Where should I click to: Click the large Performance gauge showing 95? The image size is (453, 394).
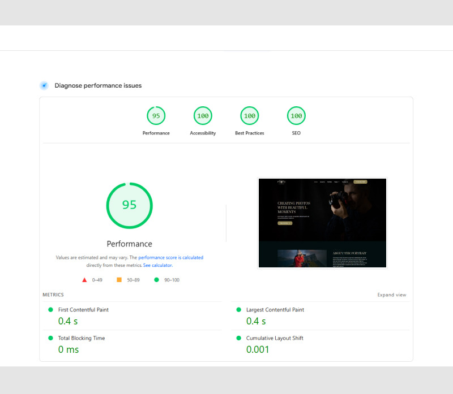coord(129,205)
